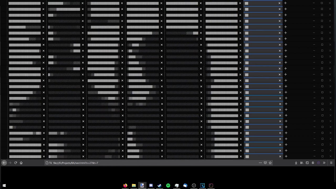The image size is (336, 189).
Task: Select the blue-highlighted active tab above address bar
Action: coord(264,156)
